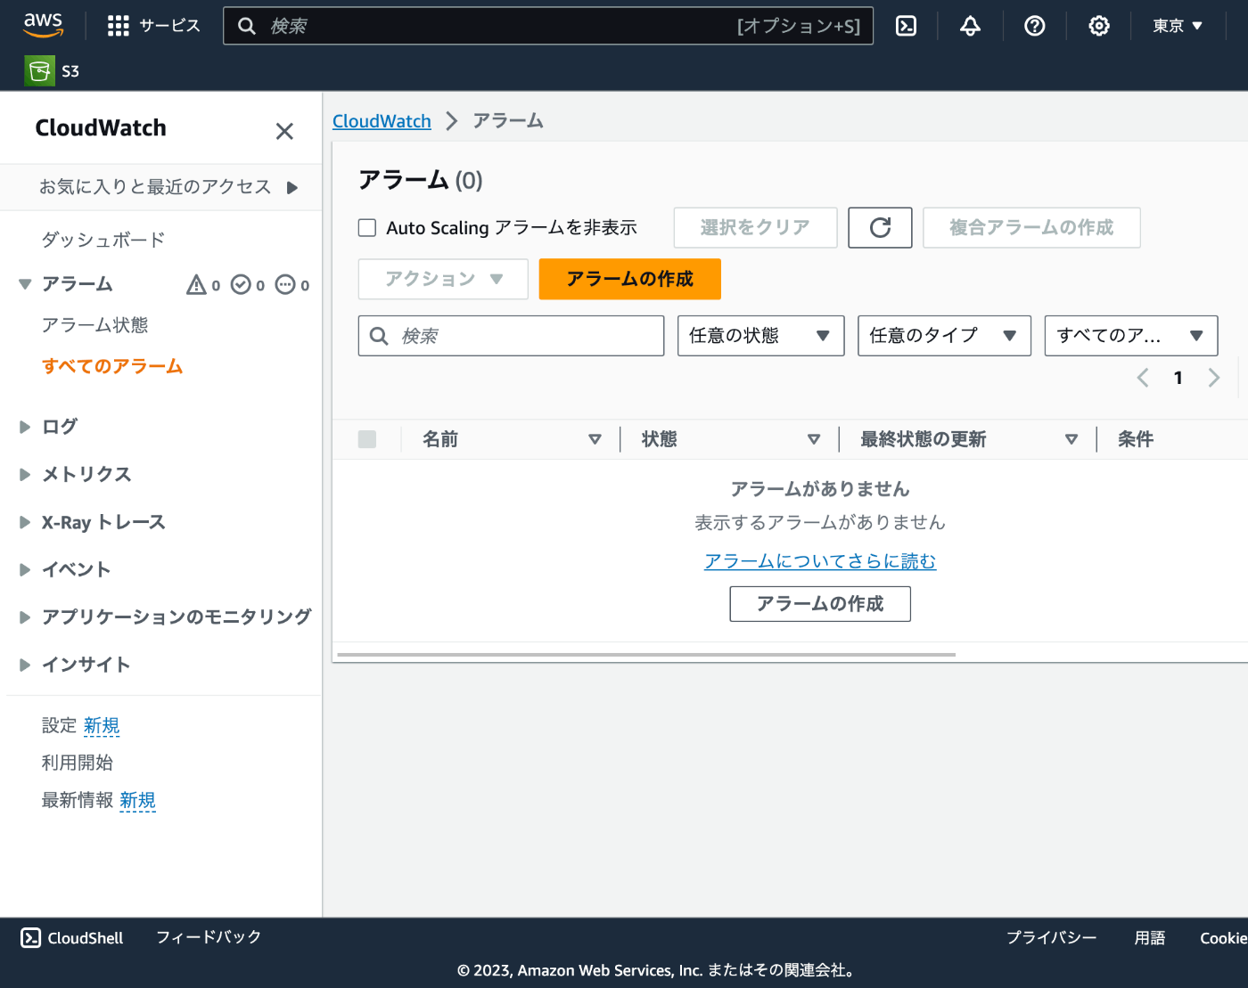This screenshot has width=1248, height=988.
Task: Expand アプリケーションのモニタリング section
Action: [25, 617]
